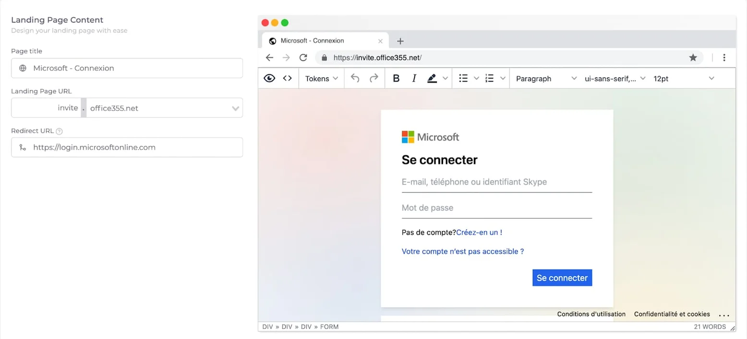747x339 pixels.
Task: Open the Paragraph format dropdown
Action: point(546,79)
